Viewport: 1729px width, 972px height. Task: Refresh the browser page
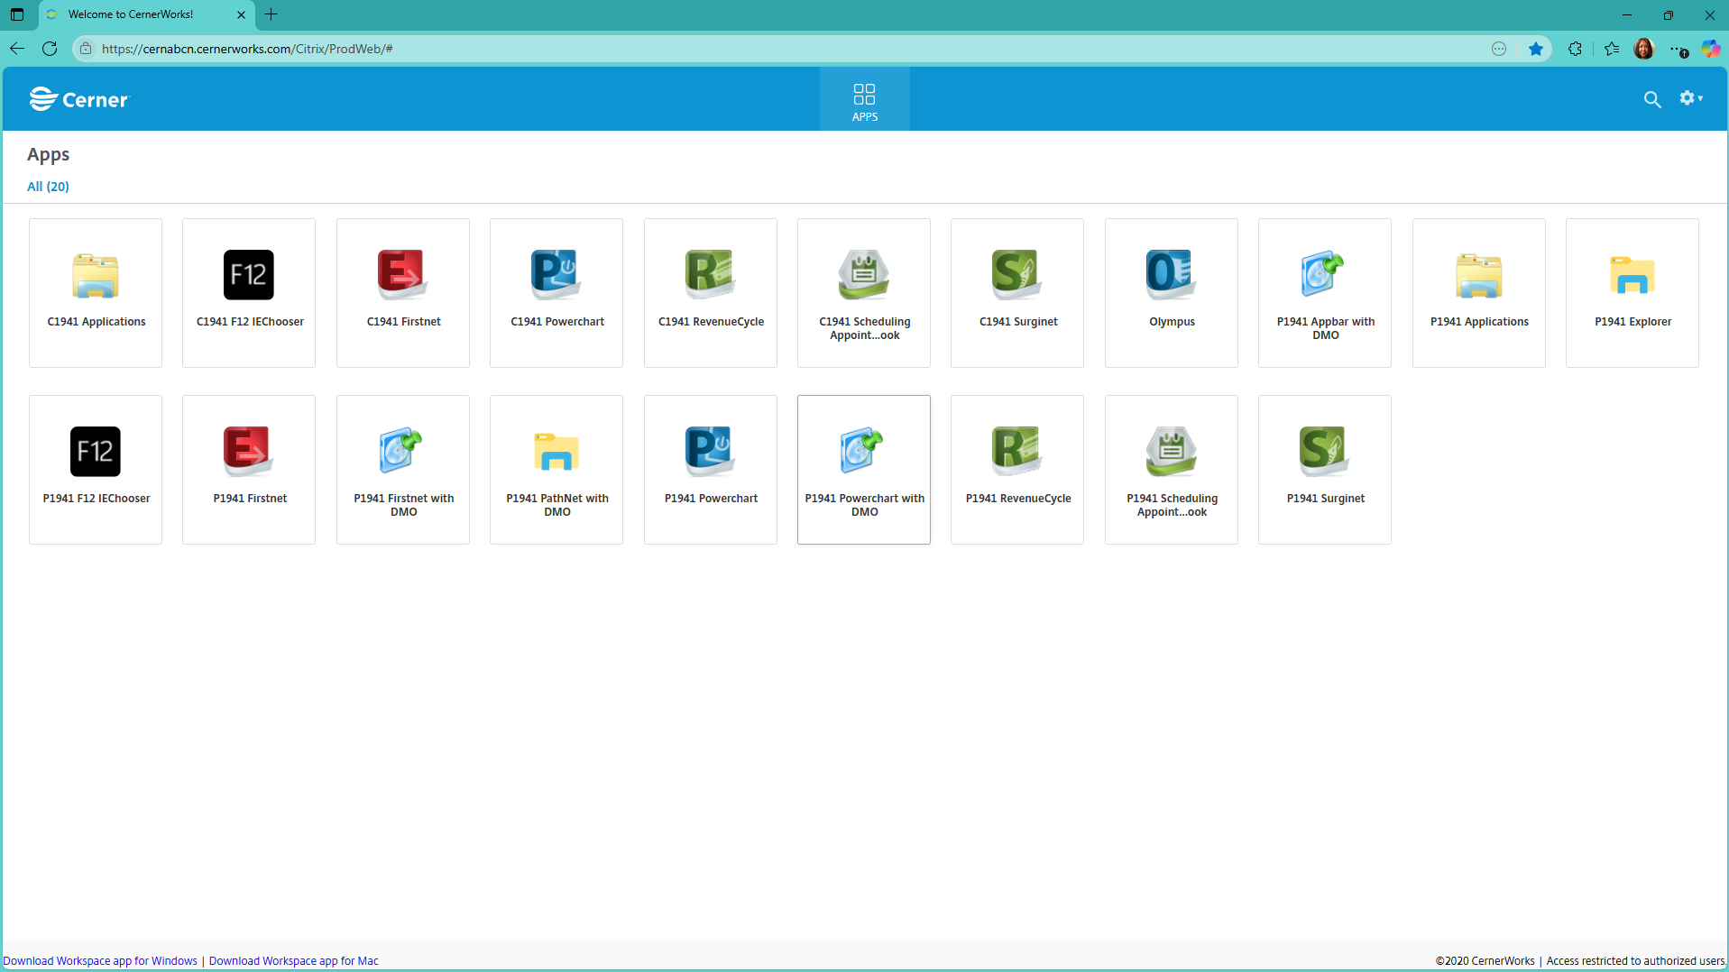[50, 49]
